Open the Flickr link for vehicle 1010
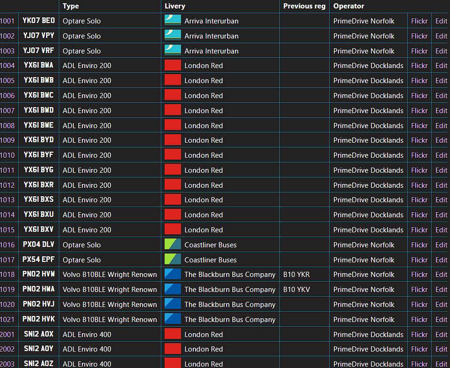 click(x=419, y=155)
